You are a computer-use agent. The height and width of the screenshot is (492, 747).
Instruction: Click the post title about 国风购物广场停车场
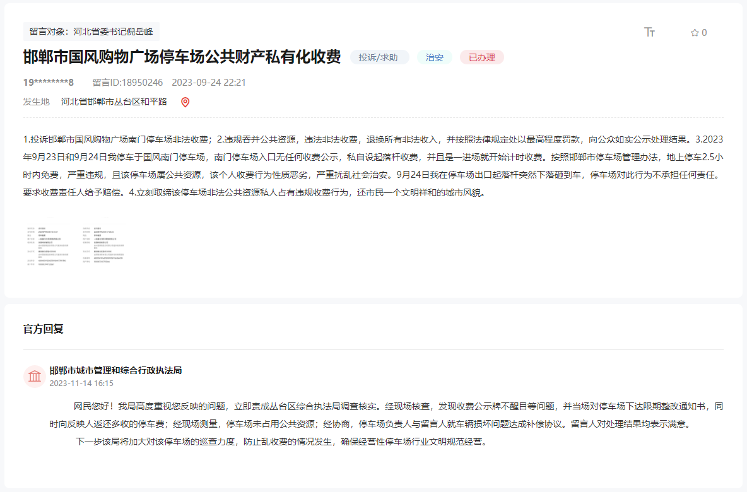[182, 57]
